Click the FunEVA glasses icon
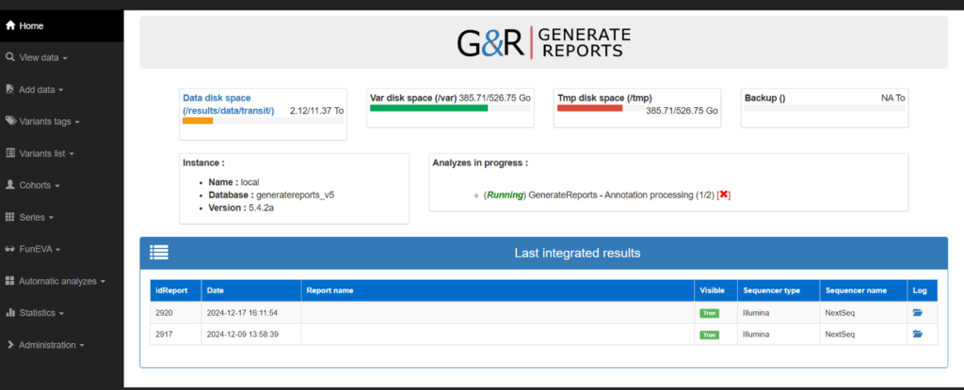 (9, 249)
